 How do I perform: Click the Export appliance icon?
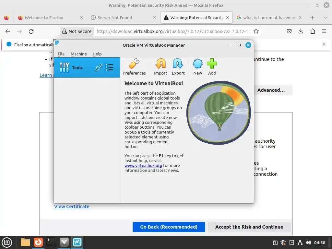click(x=178, y=67)
